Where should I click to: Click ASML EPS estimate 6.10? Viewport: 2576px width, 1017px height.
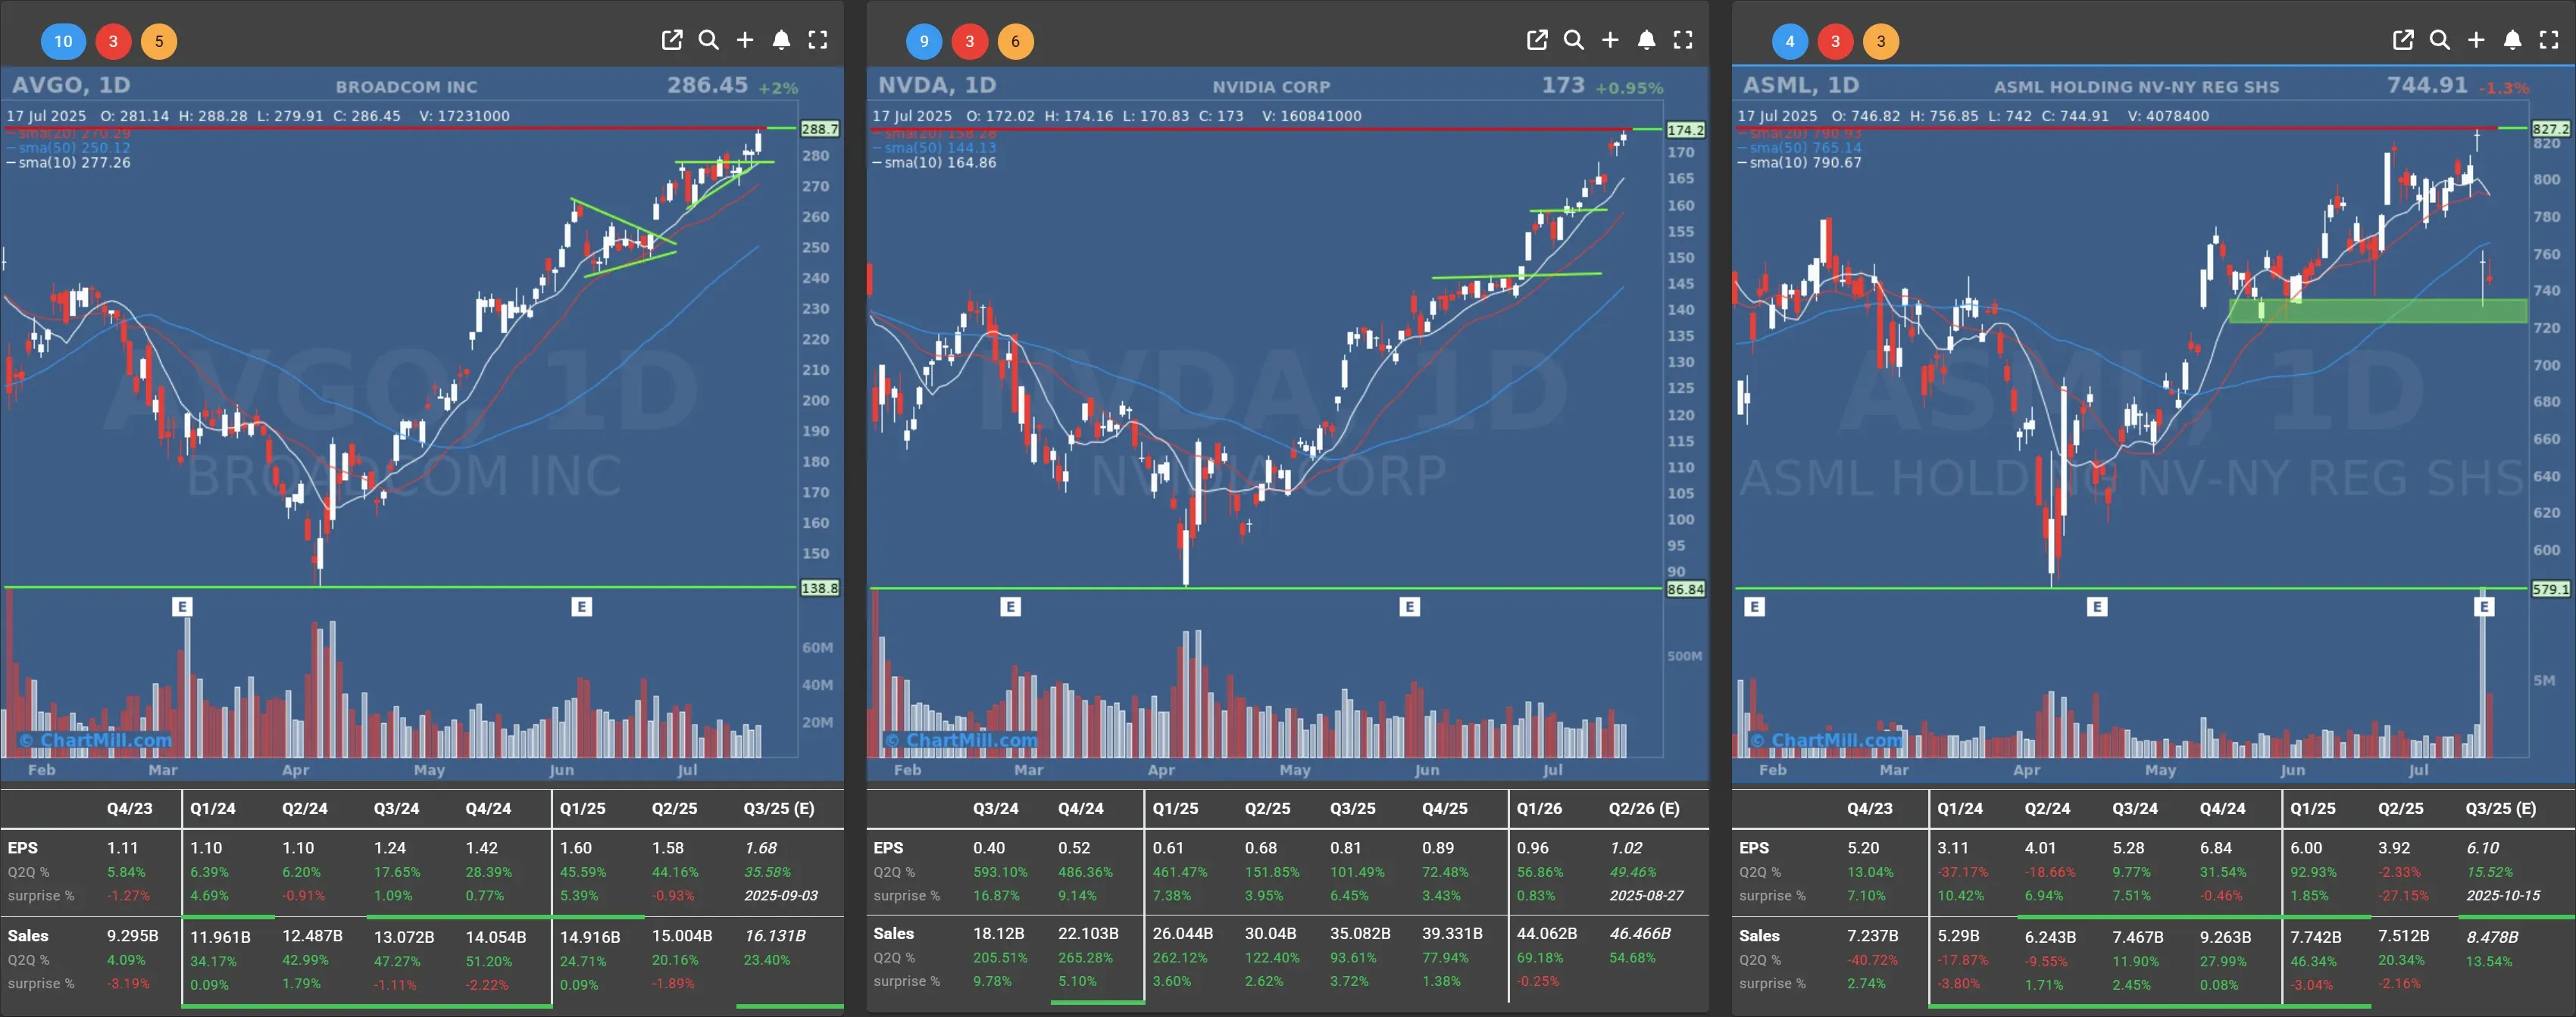coord(2483,847)
